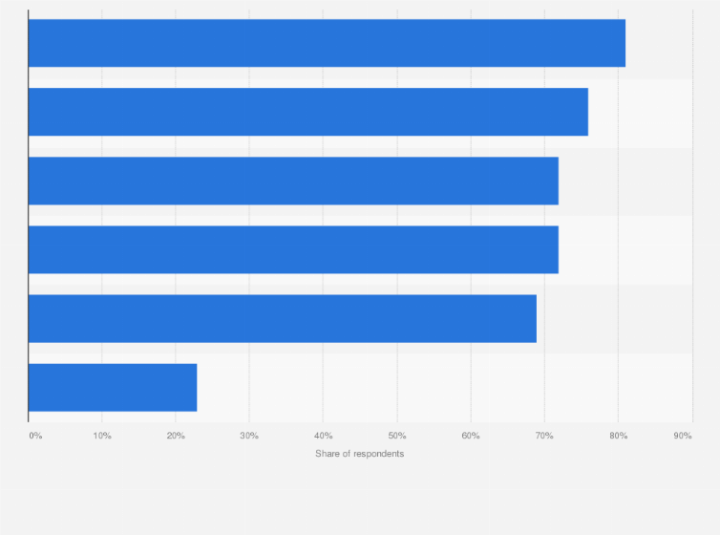
Task: Click the 'Share of respondents' axis title
Action: pos(360,454)
